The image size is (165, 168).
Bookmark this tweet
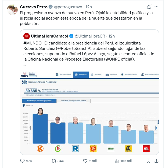pos(148,161)
